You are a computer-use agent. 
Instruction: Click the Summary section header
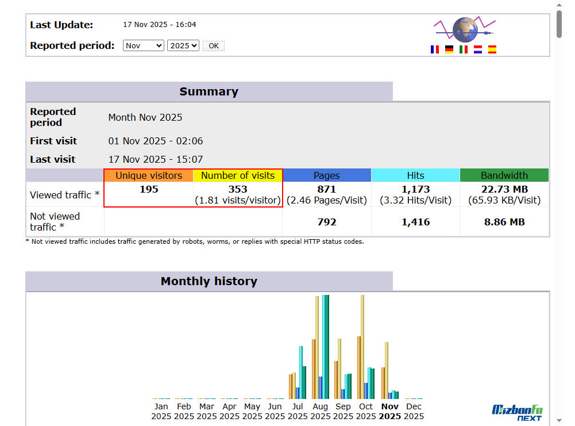pos(209,91)
